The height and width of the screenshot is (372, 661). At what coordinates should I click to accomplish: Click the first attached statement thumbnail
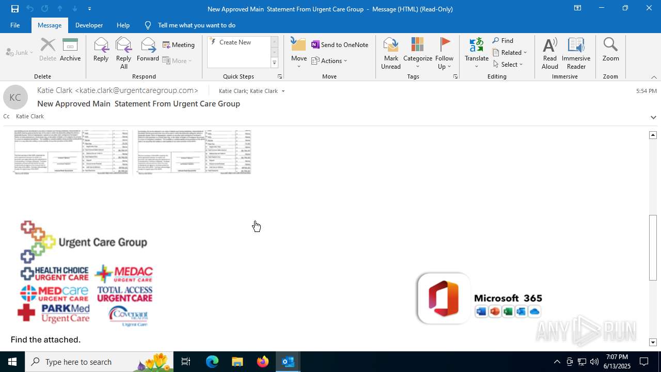pyautogui.click(x=71, y=152)
